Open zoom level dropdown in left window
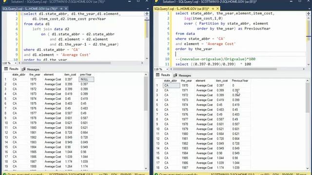Viewport: 312px width, 175px height. 16,63
